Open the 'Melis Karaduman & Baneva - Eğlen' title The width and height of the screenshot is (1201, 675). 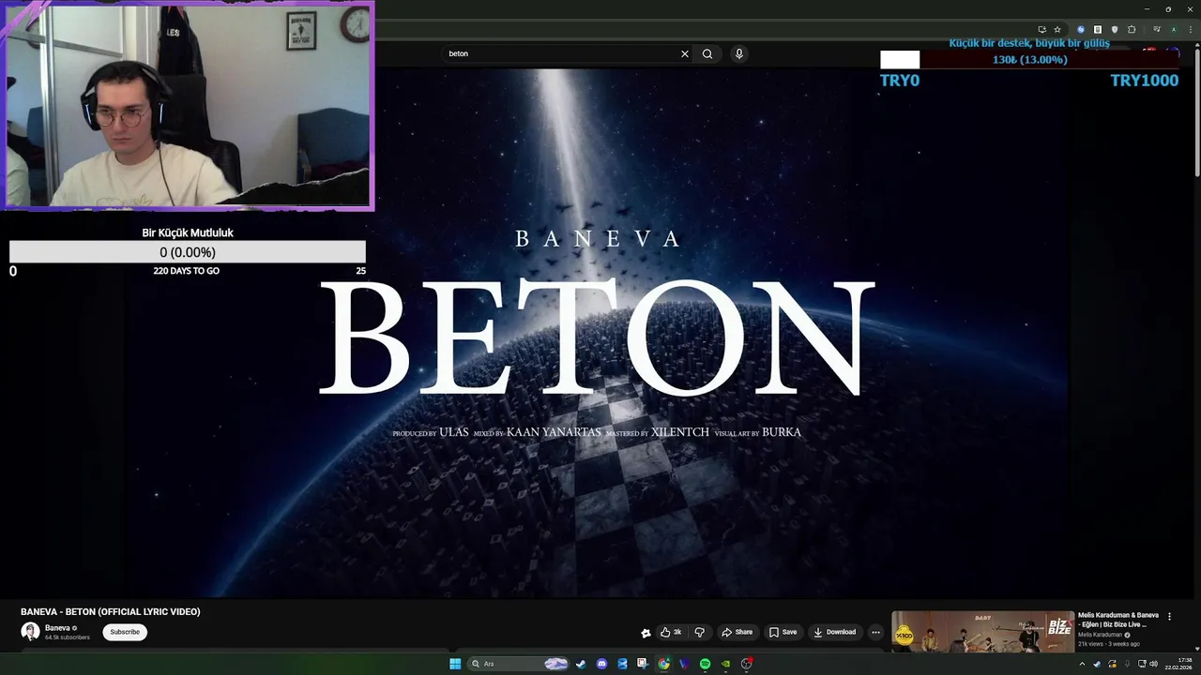point(1118,620)
